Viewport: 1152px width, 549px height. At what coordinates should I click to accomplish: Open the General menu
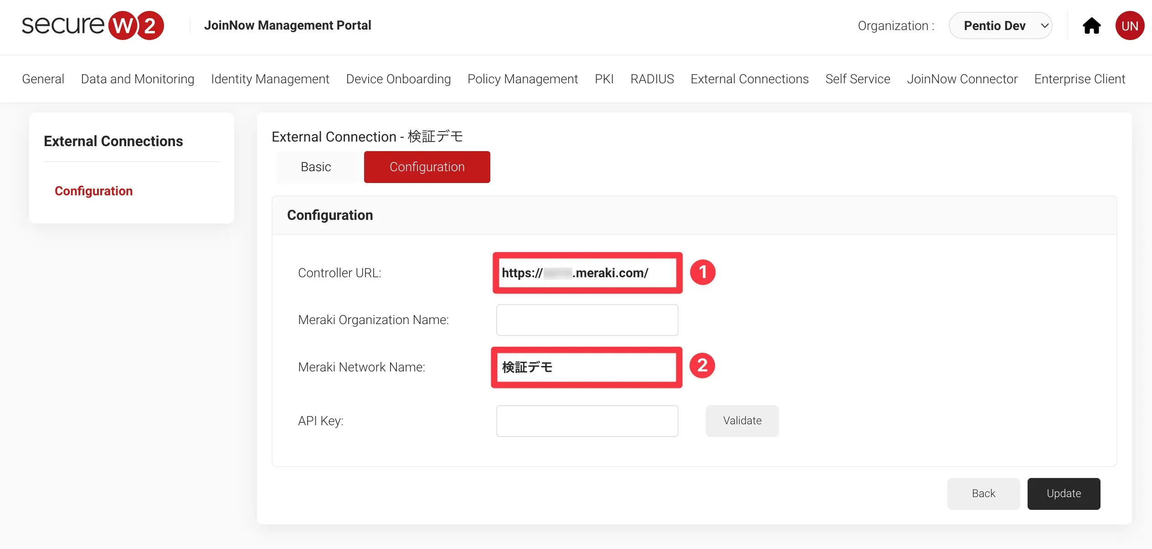pos(43,79)
